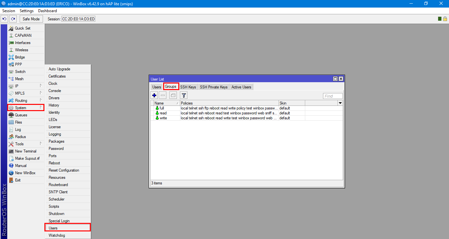Open Wireless in sidebar

click(26, 50)
